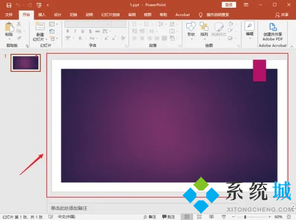The width and height of the screenshot is (296, 220).
Task: Click the Reset slide icon
Action: click(x=52, y=31)
